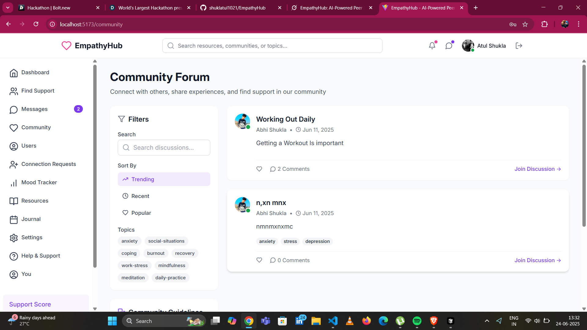Open the Chrome three-dot menu
The image size is (587, 330).
(578, 24)
